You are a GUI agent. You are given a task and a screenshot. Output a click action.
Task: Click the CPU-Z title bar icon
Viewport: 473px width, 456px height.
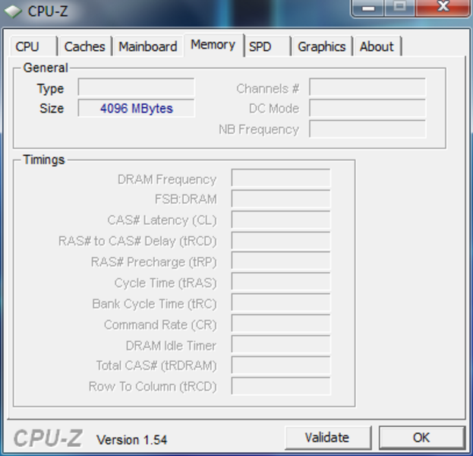point(13,11)
